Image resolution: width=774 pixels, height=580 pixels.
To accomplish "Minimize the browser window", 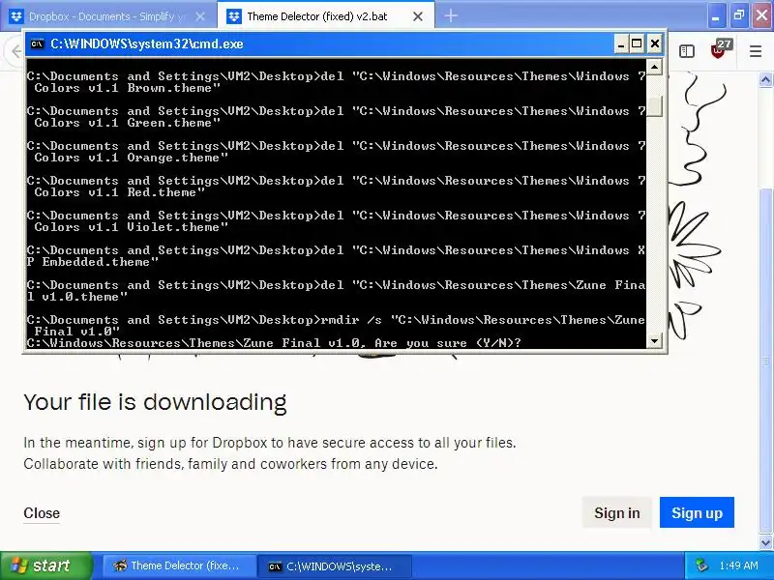I will pyautogui.click(x=715, y=15).
